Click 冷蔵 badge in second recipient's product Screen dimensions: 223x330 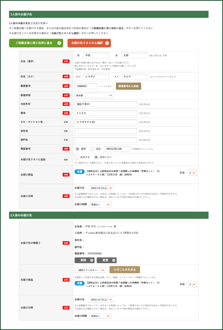coord(79,283)
